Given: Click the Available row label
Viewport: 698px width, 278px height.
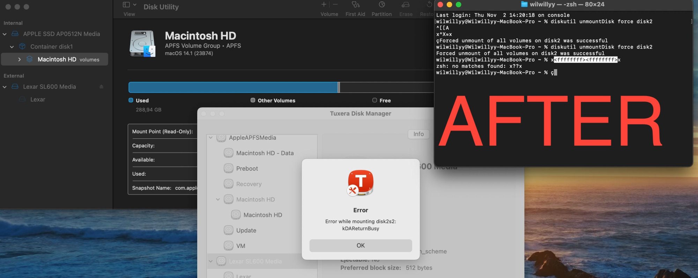Looking at the screenshot, I should (x=143, y=160).
